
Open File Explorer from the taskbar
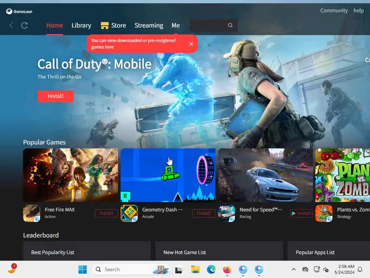195,269
